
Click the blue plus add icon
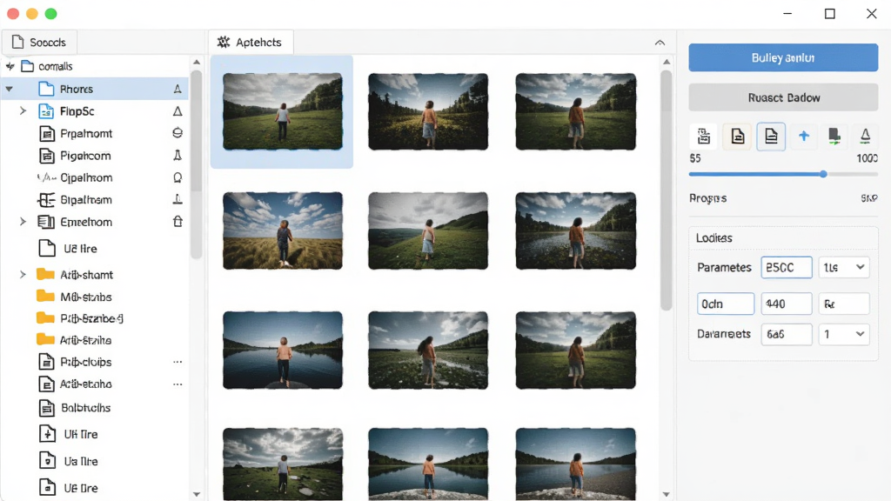coord(803,136)
